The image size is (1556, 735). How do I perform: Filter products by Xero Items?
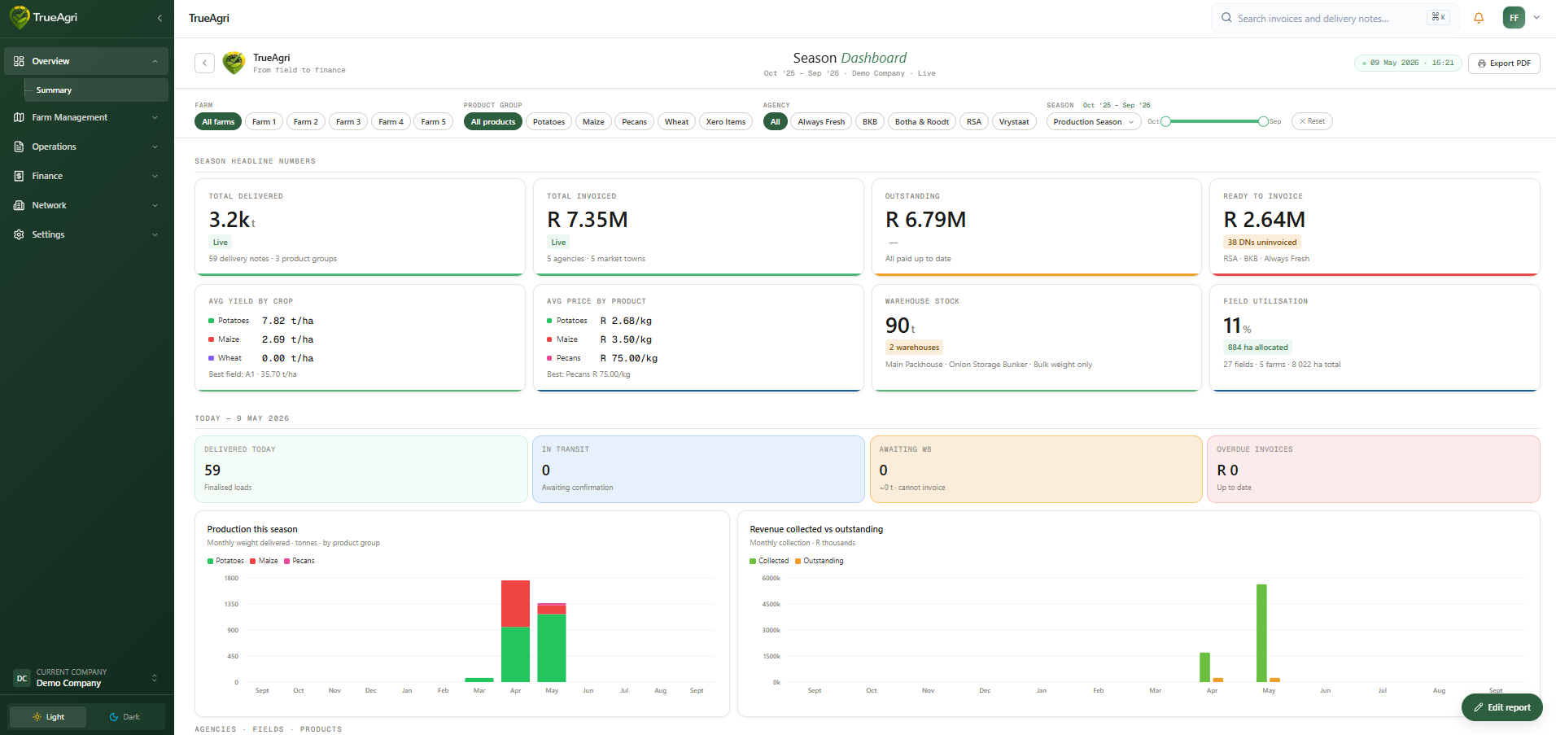tap(726, 122)
